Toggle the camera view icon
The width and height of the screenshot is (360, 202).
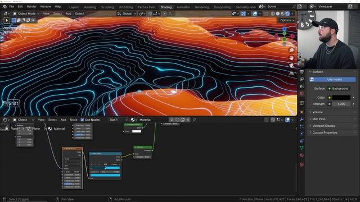tap(291, 66)
